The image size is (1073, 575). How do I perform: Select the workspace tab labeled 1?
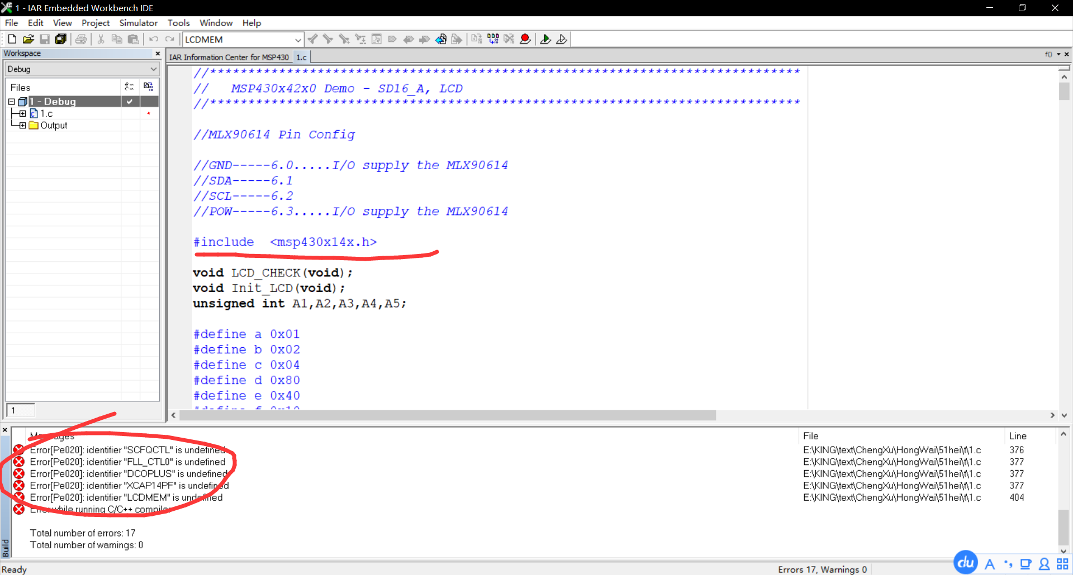(x=20, y=410)
